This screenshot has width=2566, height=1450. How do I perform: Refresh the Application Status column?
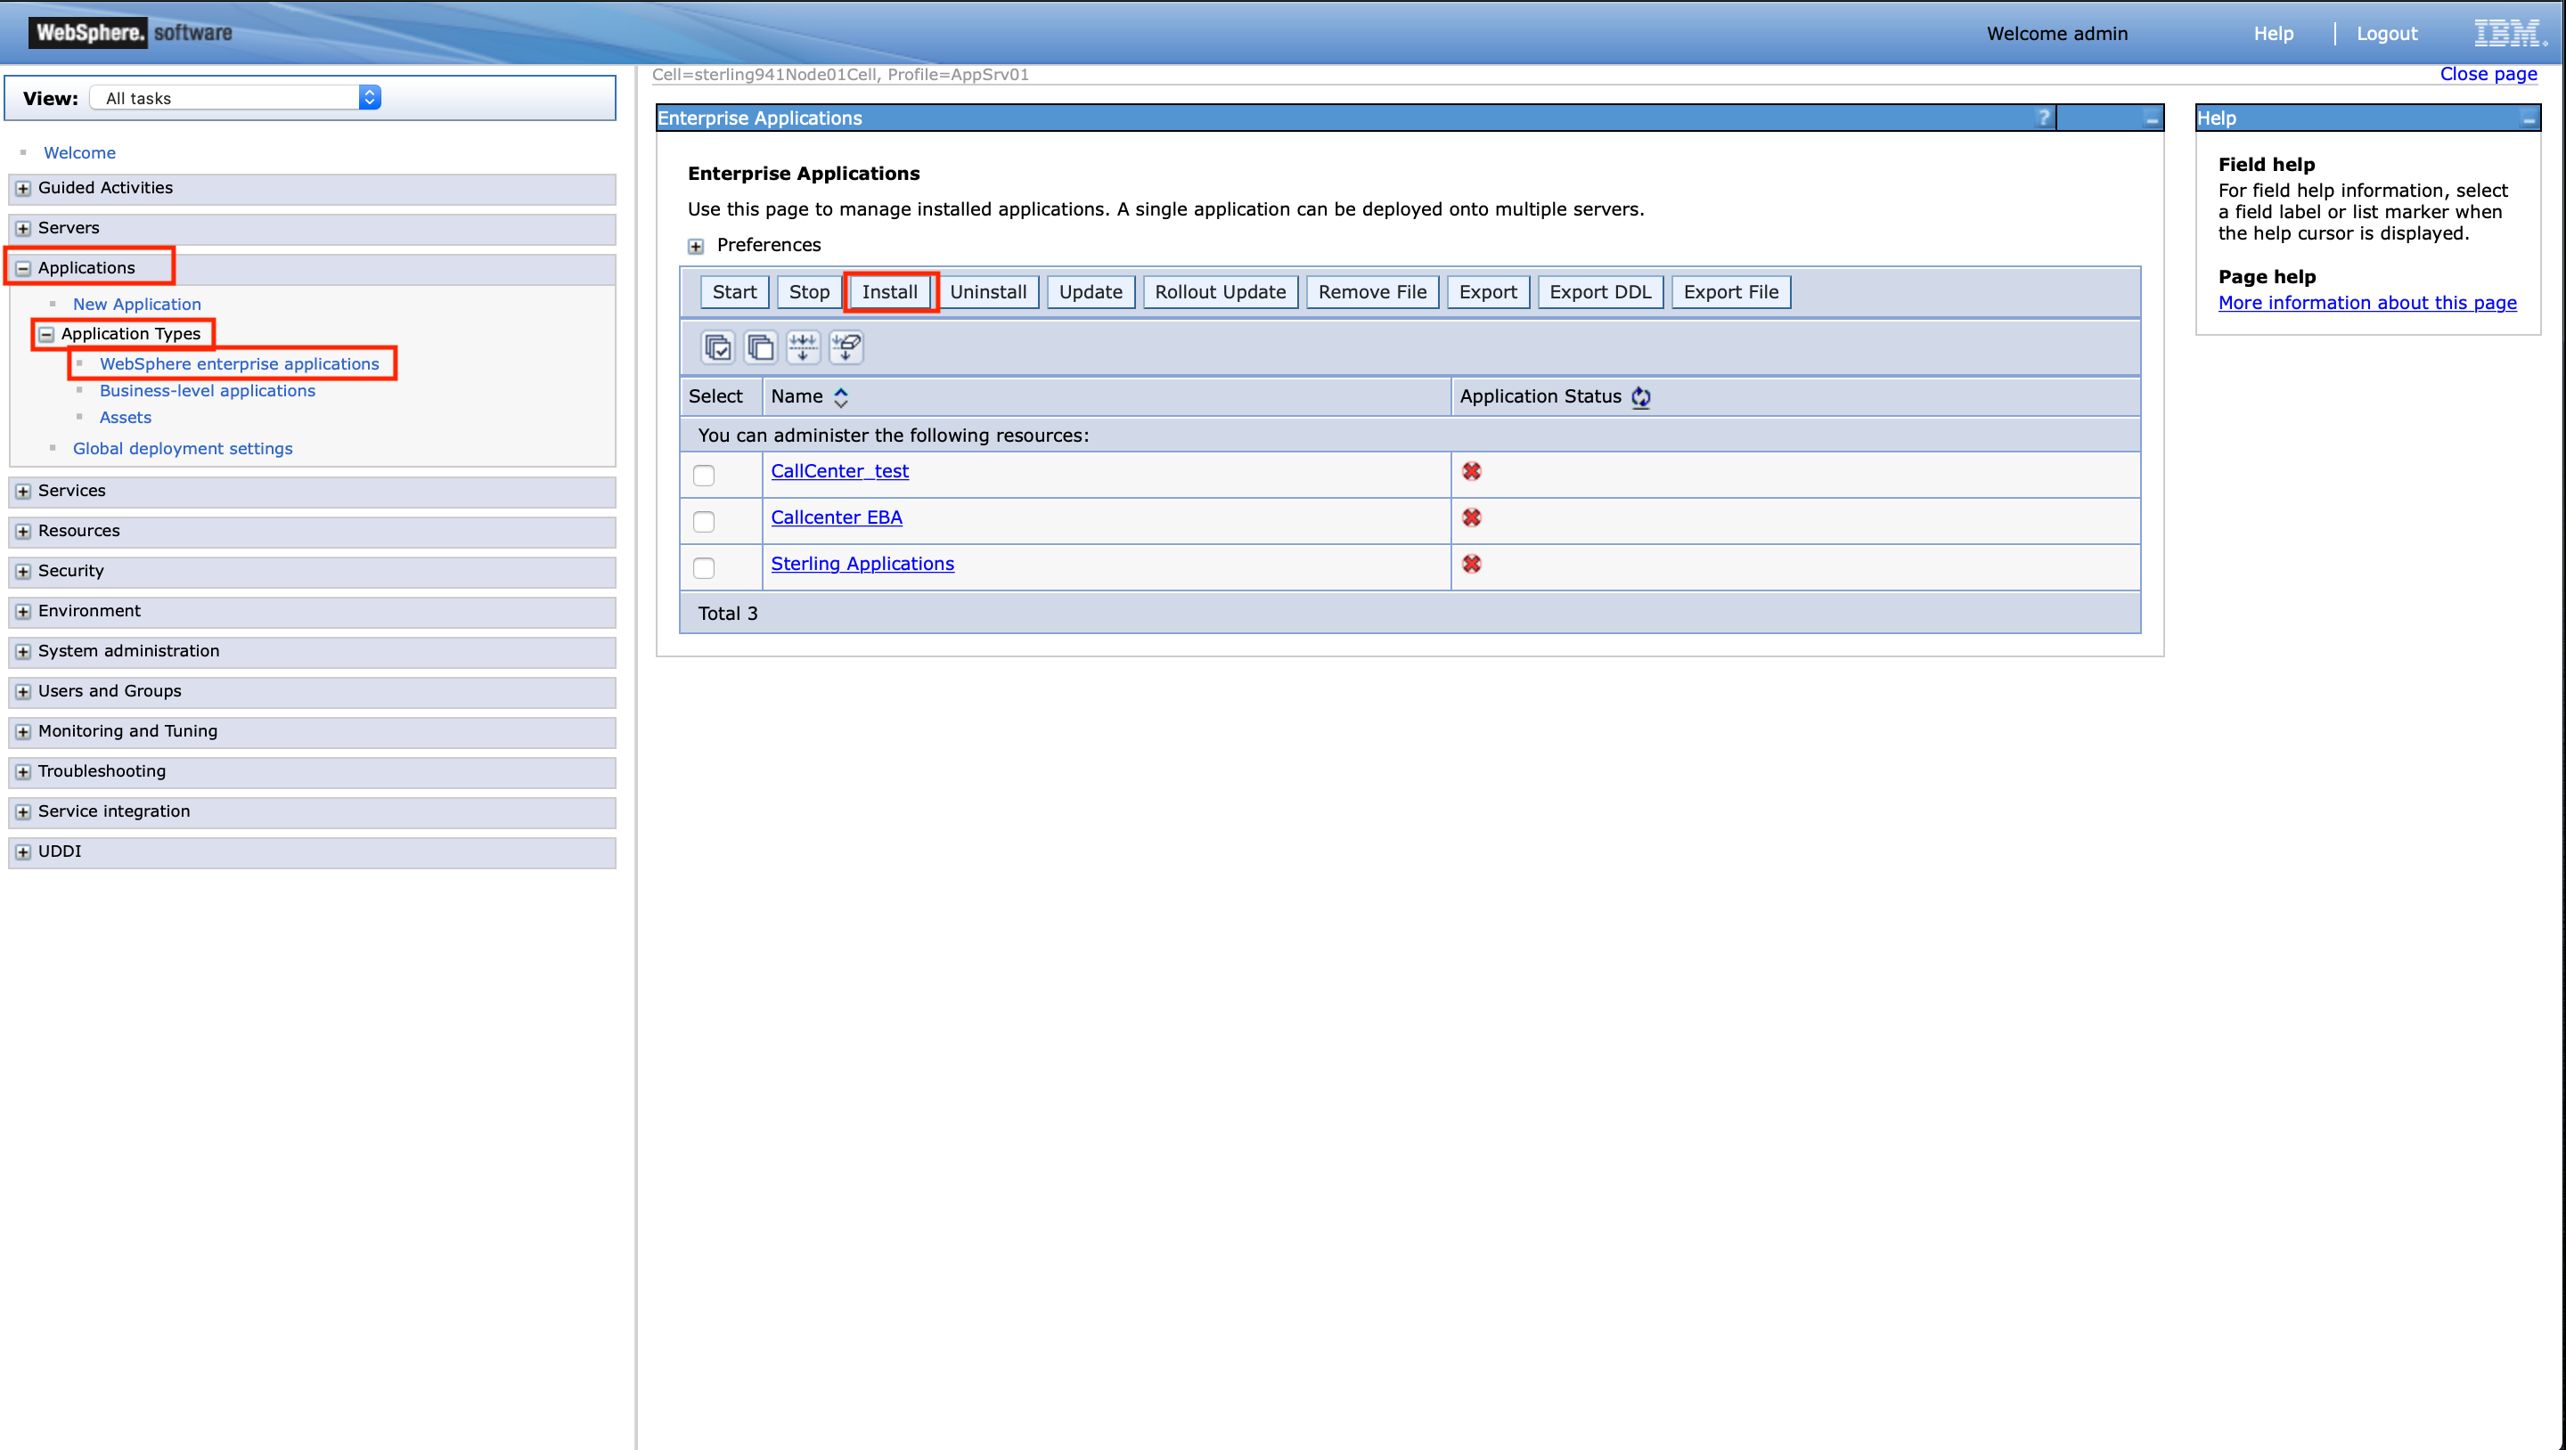[x=1641, y=396]
